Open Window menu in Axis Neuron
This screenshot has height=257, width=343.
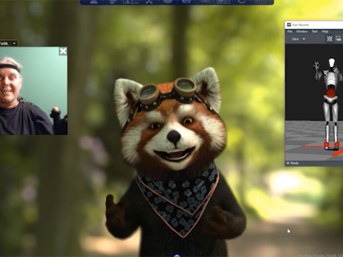[x=302, y=31]
